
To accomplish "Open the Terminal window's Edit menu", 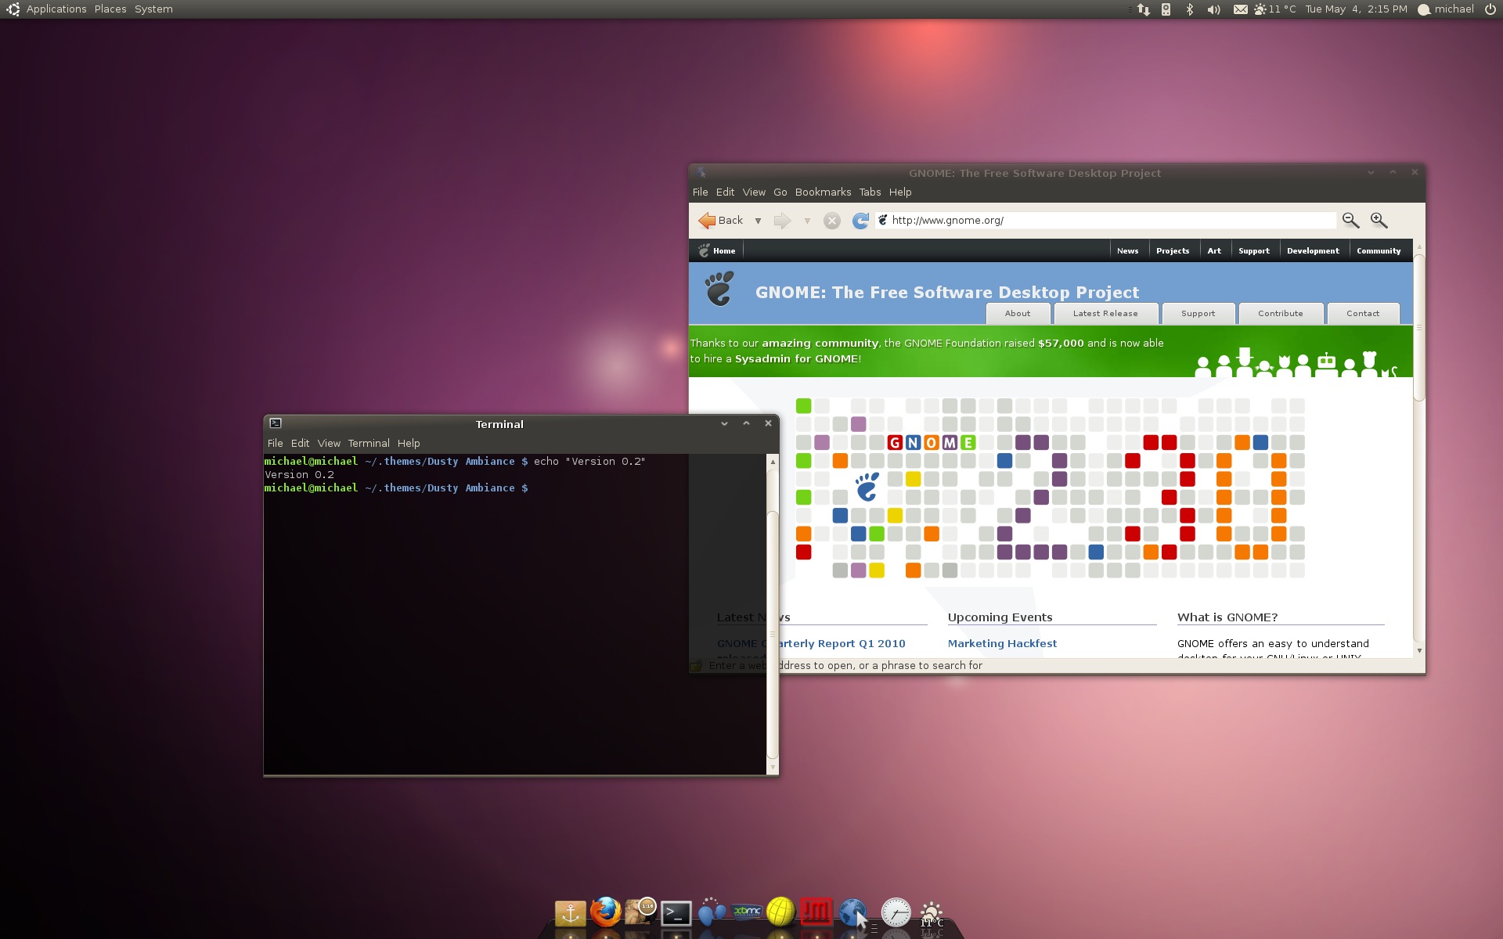I will pyautogui.click(x=301, y=443).
